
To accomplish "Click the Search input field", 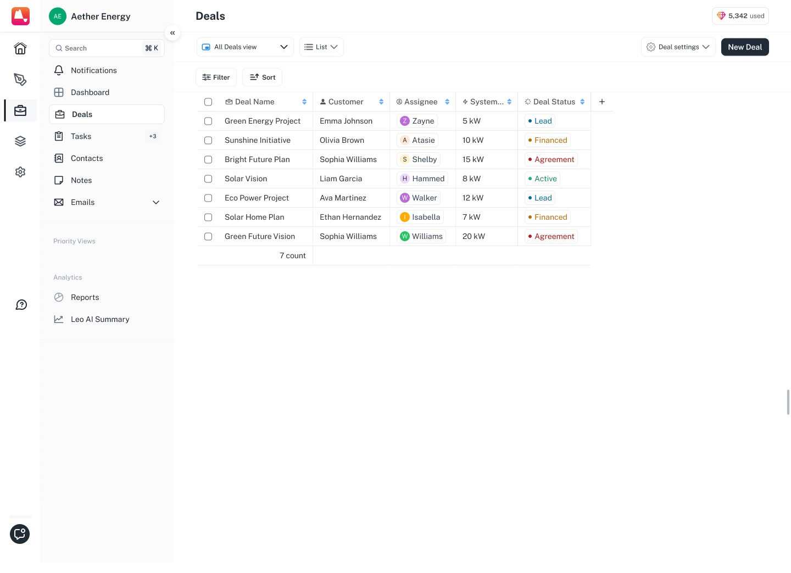I will [107, 48].
